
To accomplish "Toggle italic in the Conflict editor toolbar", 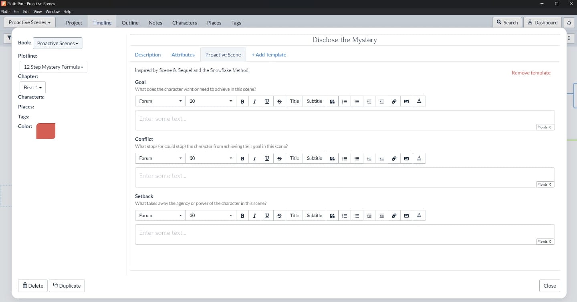I will point(254,158).
